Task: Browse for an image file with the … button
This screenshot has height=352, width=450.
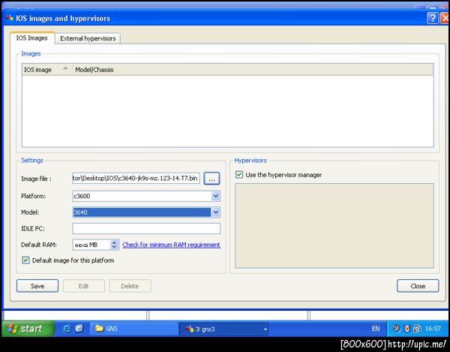Action: (211, 179)
